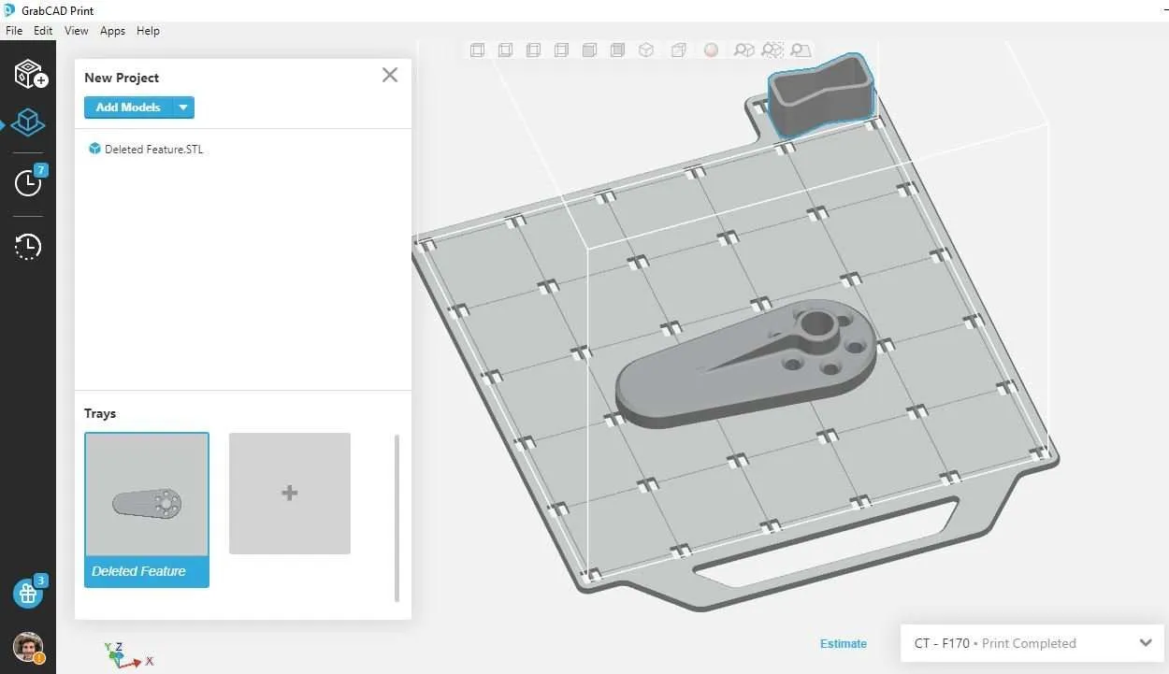Click the 'Print Completed' status text
The width and height of the screenshot is (1169, 674).
pyautogui.click(x=1029, y=643)
